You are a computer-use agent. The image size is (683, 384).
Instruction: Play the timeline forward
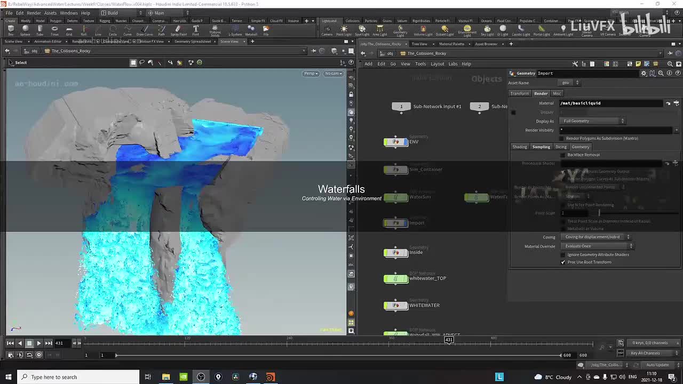pos(39,343)
